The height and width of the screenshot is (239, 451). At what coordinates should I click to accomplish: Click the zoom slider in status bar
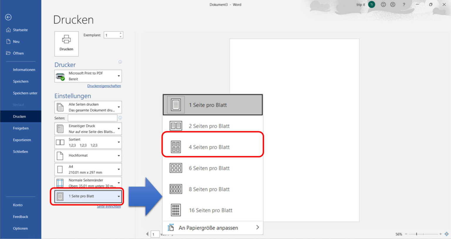pyautogui.click(x=423, y=234)
